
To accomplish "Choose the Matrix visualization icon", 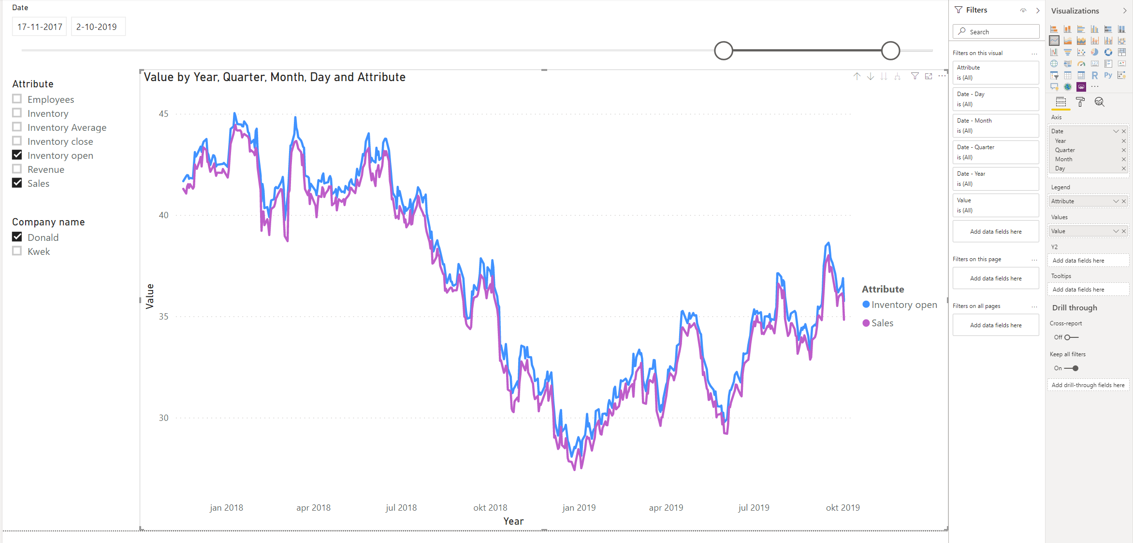I will [x=1081, y=75].
